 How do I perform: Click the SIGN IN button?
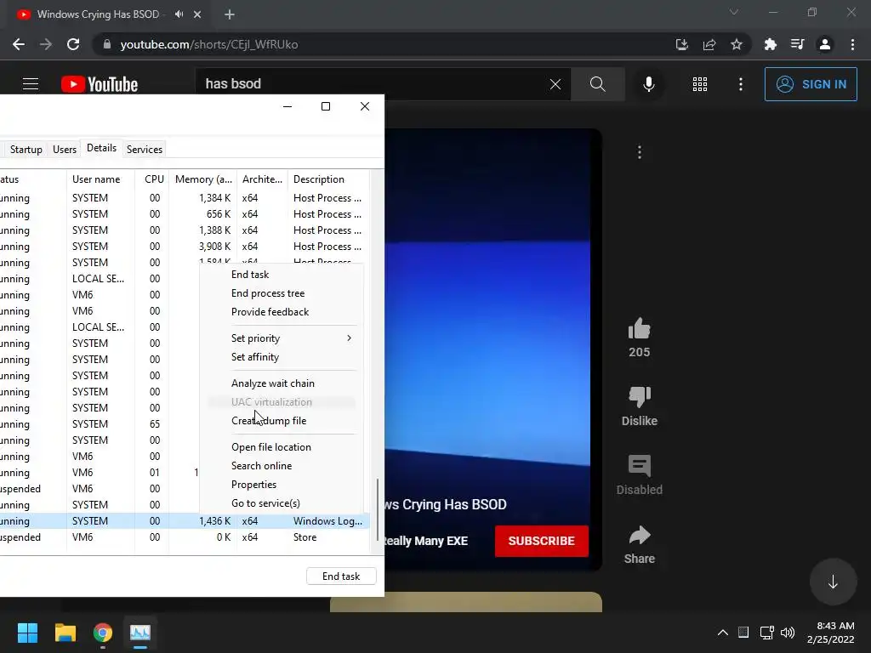pos(811,84)
